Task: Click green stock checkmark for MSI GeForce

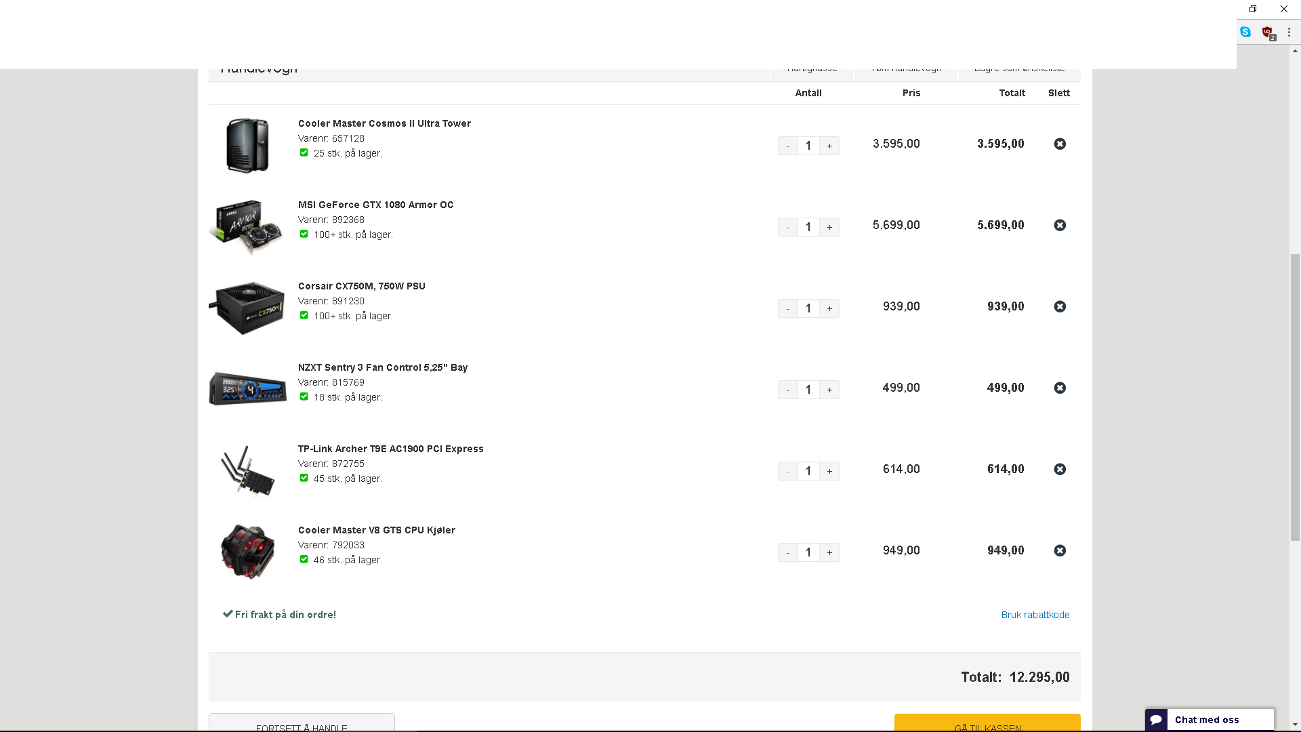Action: [x=304, y=234]
